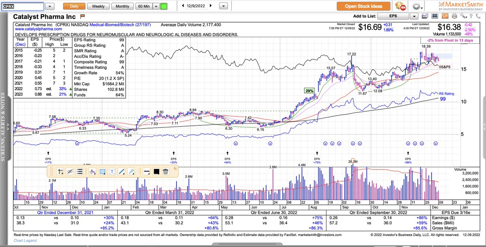
Task: Open the black color swatch picker
Action: [156, 171]
